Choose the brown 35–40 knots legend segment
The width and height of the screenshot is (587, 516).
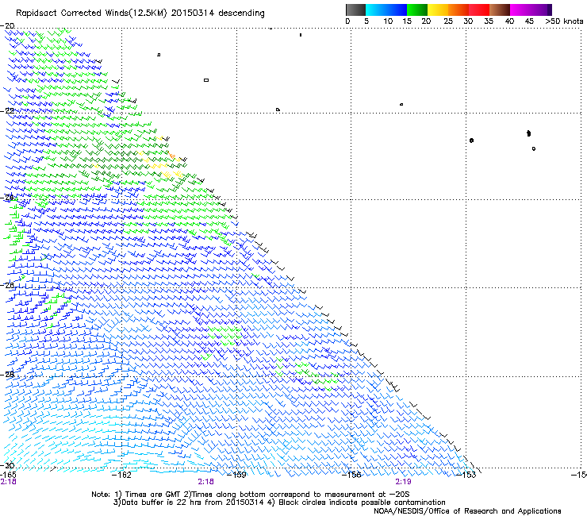500,10
